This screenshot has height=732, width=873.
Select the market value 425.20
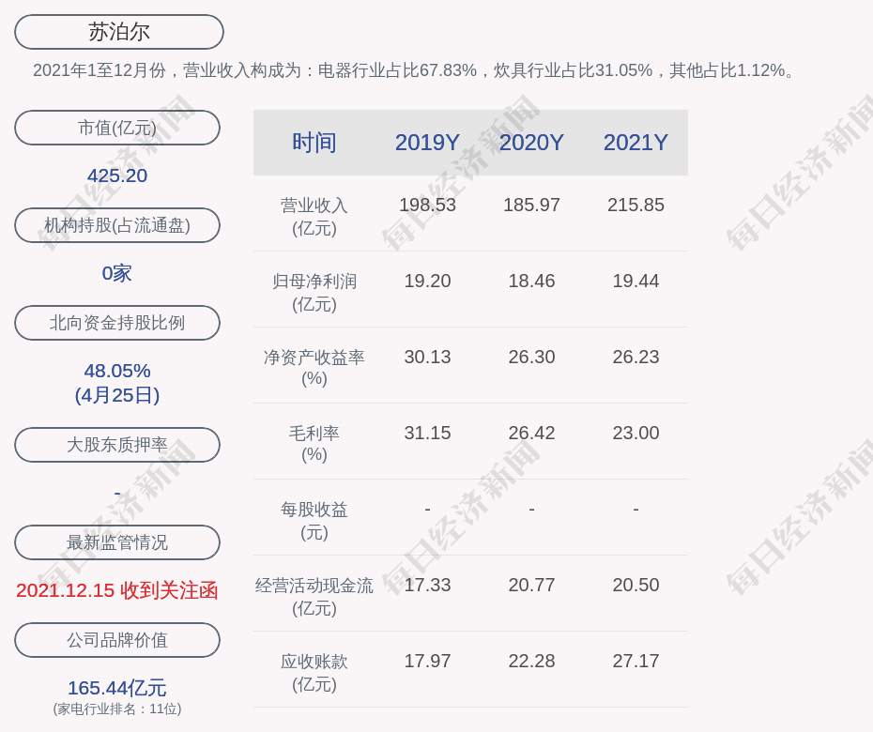117,175
